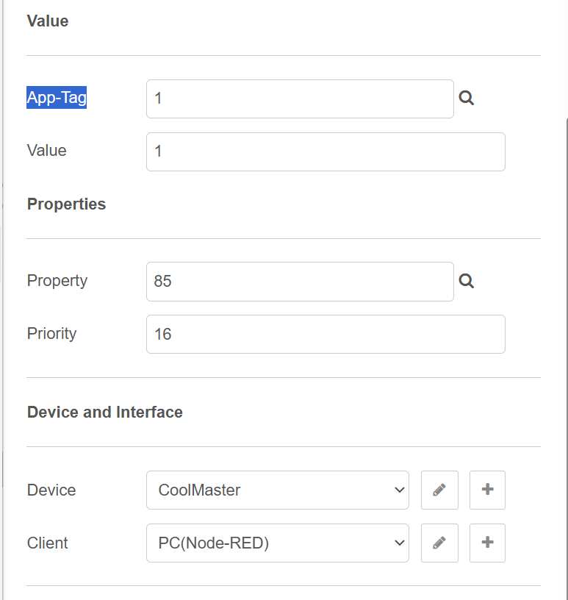The image size is (568, 600).
Task: Click the Client field label
Action: (48, 543)
